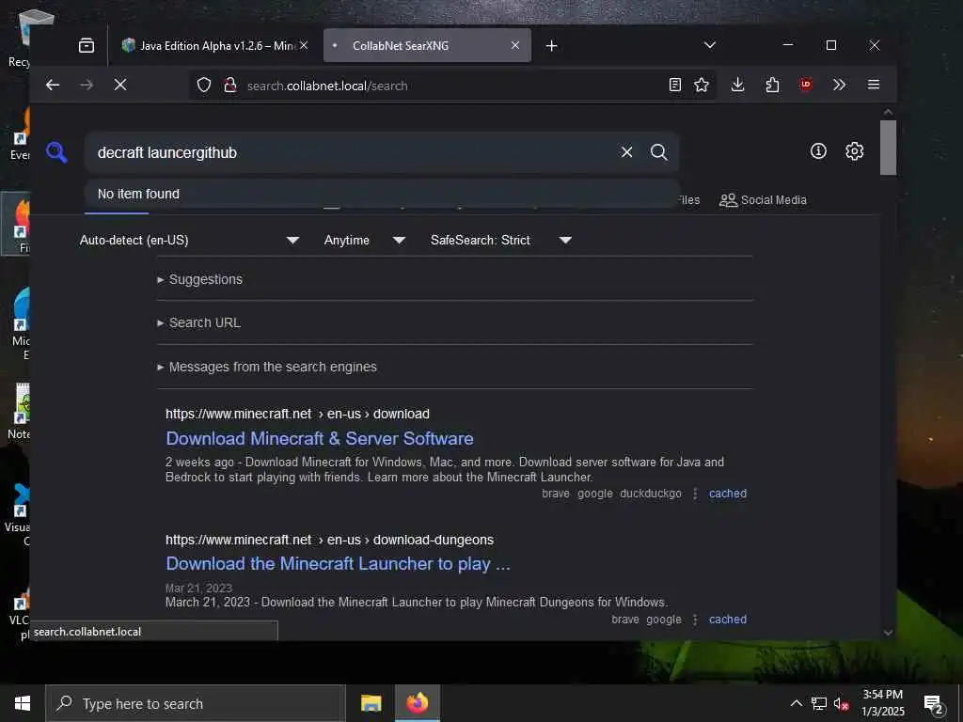963x722 pixels.
Task: Click 'brave' engine label on first result
Action: click(x=556, y=494)
